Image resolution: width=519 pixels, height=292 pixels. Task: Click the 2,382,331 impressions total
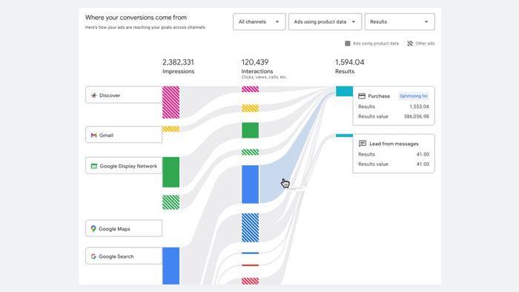click(x=178, y=62)
